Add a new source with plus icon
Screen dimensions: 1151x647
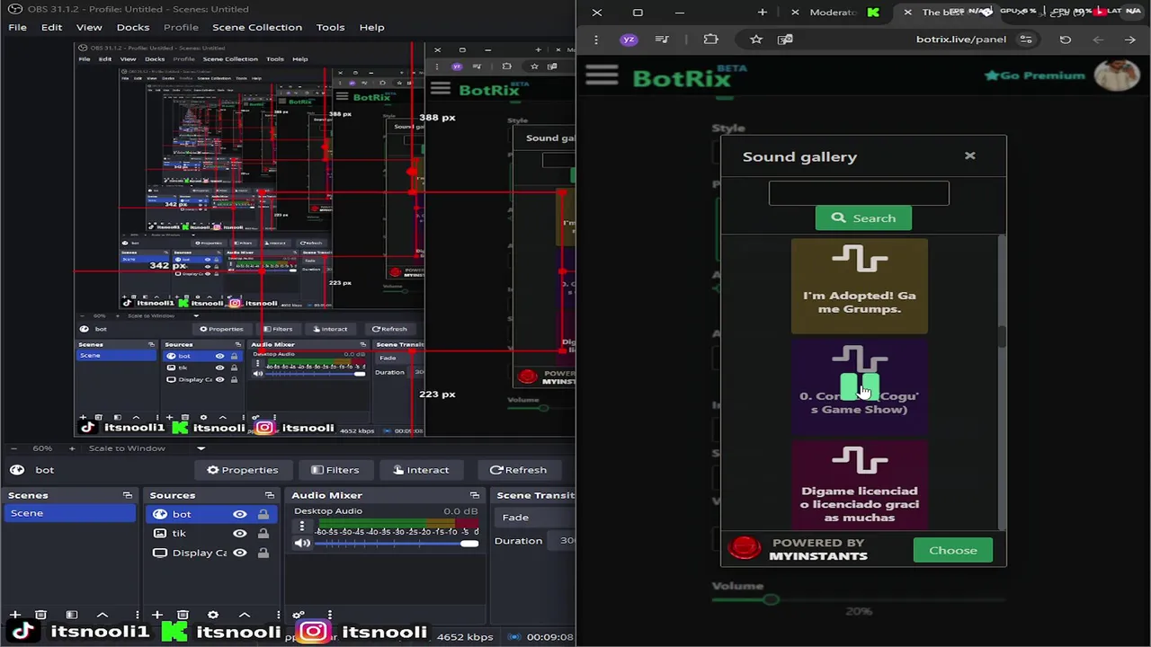pyautogui.click(x=156, y=615)
